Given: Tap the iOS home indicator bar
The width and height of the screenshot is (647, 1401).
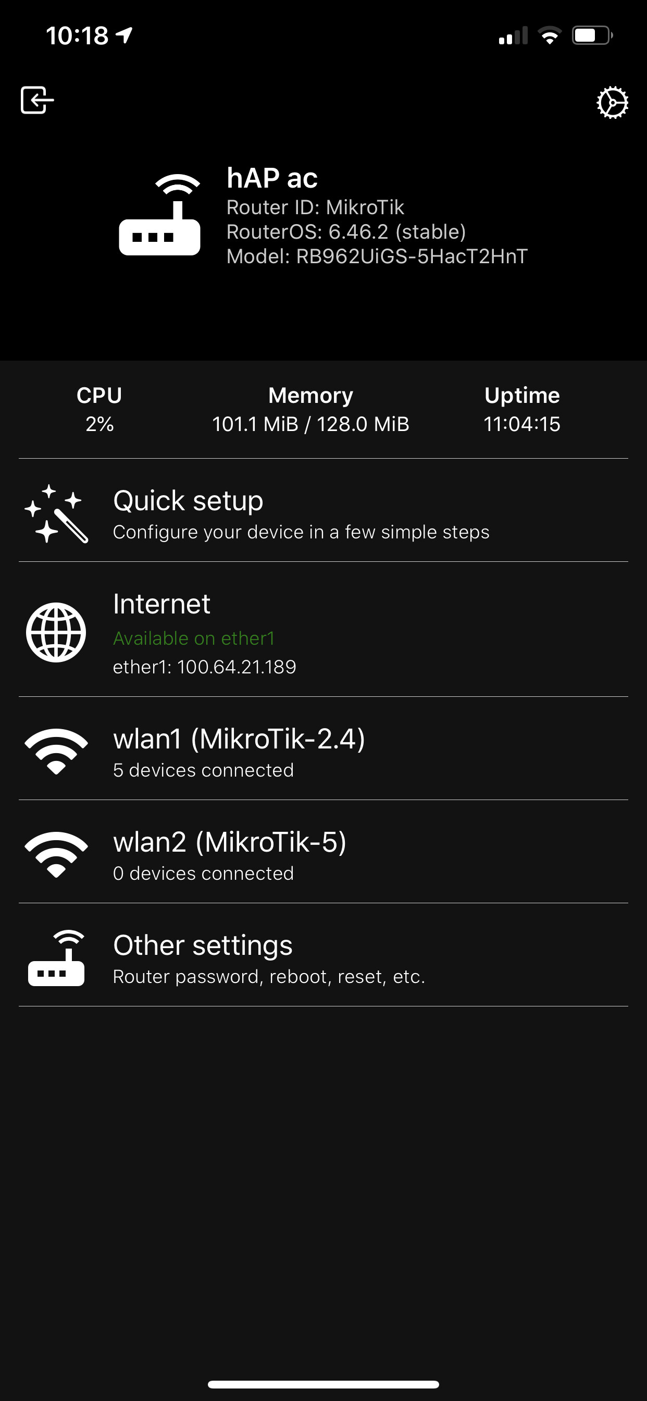Looking at the screenshot, I should 323,1385.
